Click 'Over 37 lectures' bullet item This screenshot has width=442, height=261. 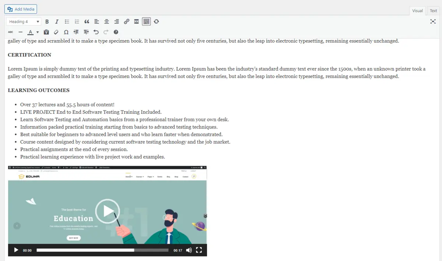[67, 105]
